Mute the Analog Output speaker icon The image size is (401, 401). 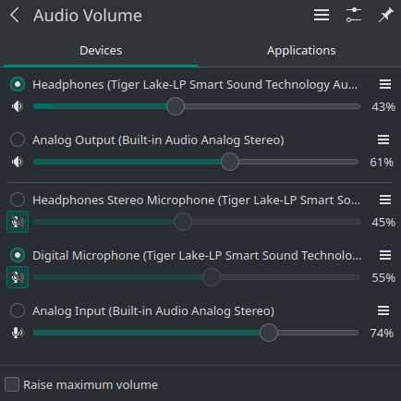[x=18, y=162]
